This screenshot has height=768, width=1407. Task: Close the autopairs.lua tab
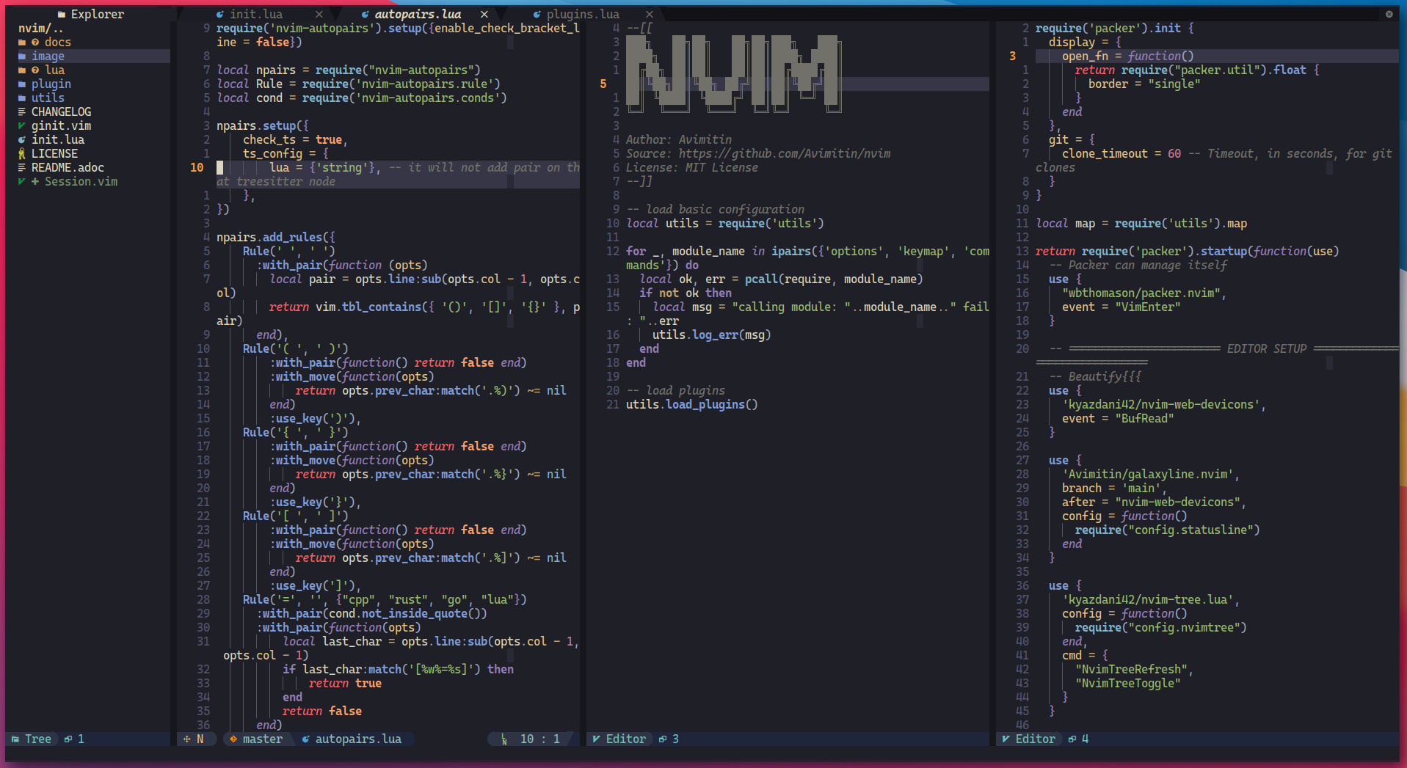[484, 15]
